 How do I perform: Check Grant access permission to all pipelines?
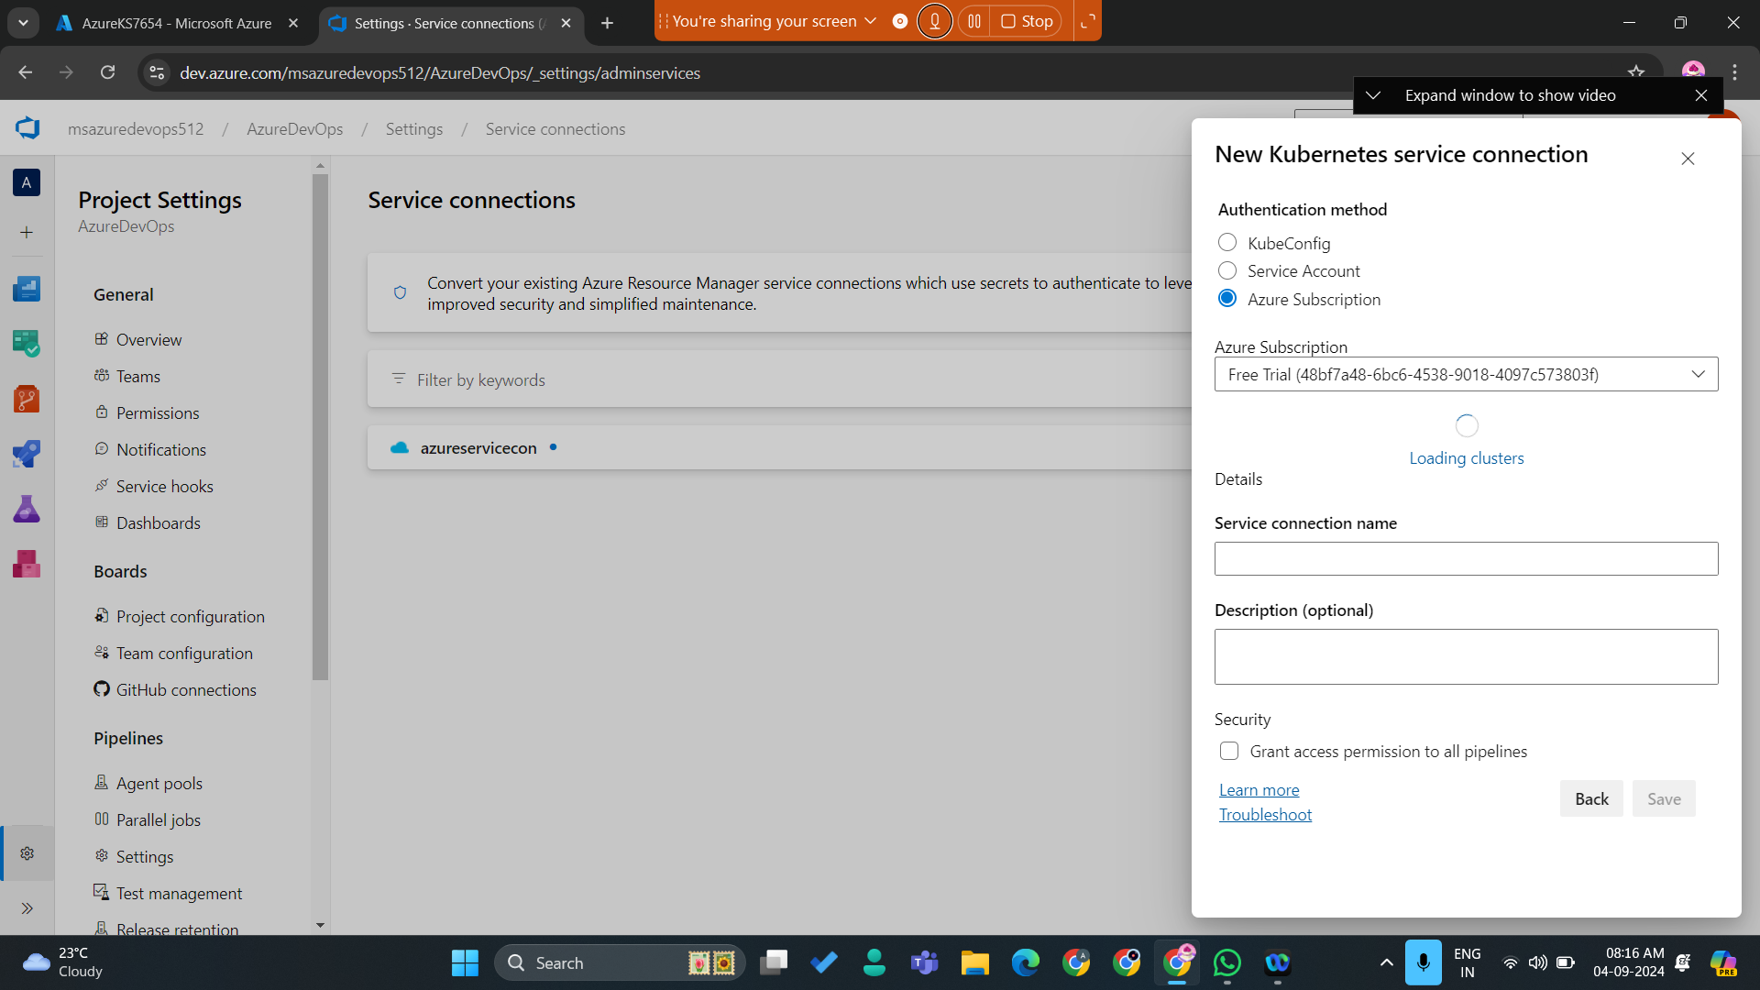point(1229,751)
